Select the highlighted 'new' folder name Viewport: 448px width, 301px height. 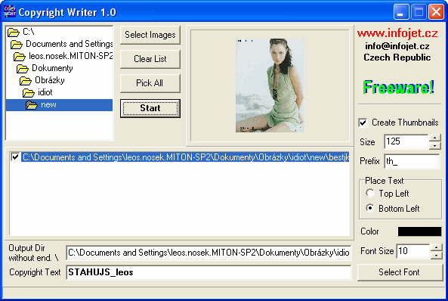coord(48,104)
